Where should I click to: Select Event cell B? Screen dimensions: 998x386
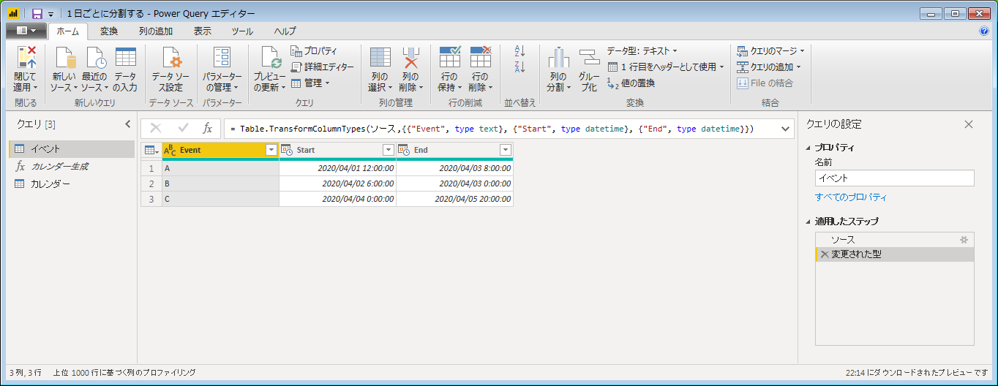point(220,183)
